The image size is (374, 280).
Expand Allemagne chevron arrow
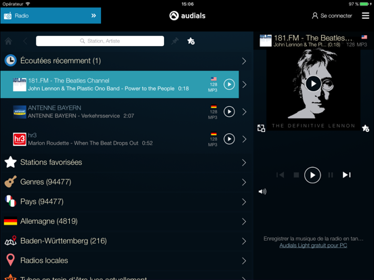tap(244, 222)
